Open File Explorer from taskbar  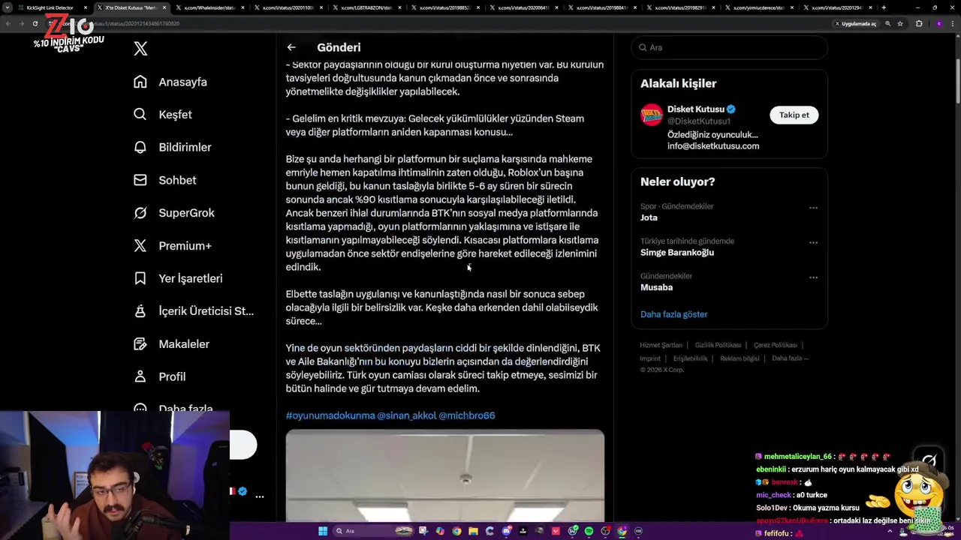point(473,531)
